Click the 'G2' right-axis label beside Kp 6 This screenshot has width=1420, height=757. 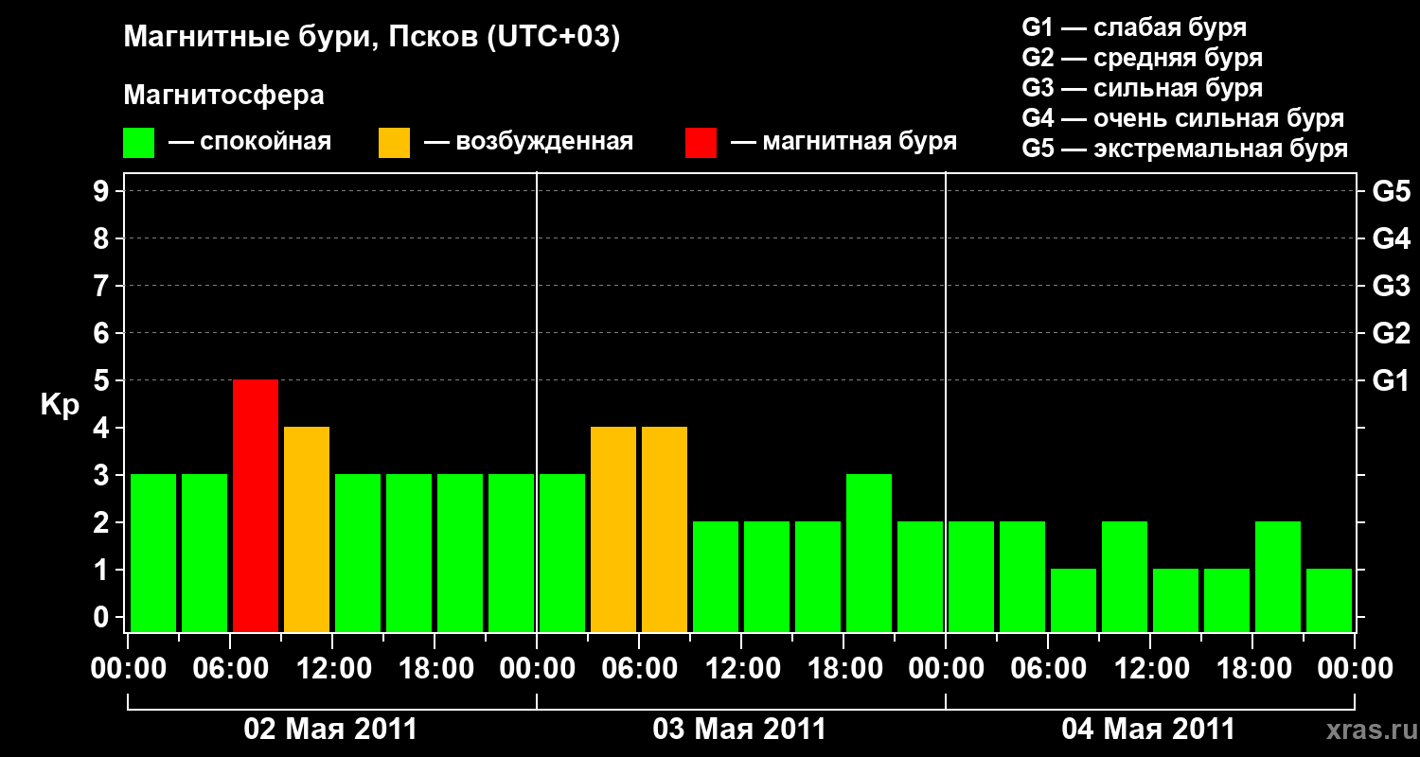1391,334
